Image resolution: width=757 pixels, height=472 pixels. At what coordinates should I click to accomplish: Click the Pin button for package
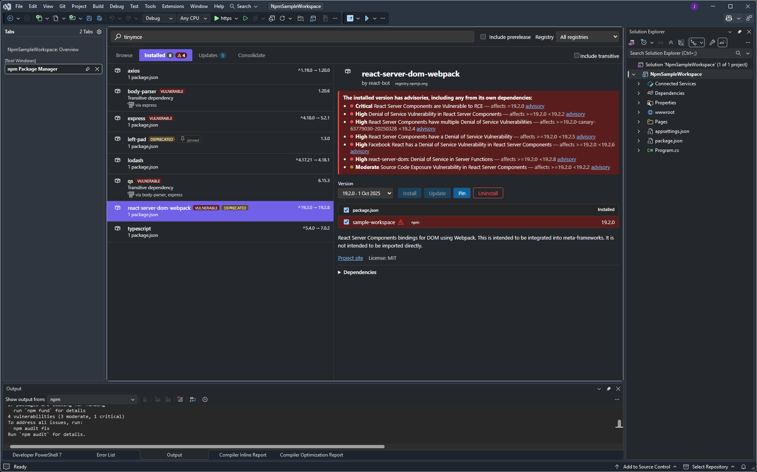(x=462, y=193)
